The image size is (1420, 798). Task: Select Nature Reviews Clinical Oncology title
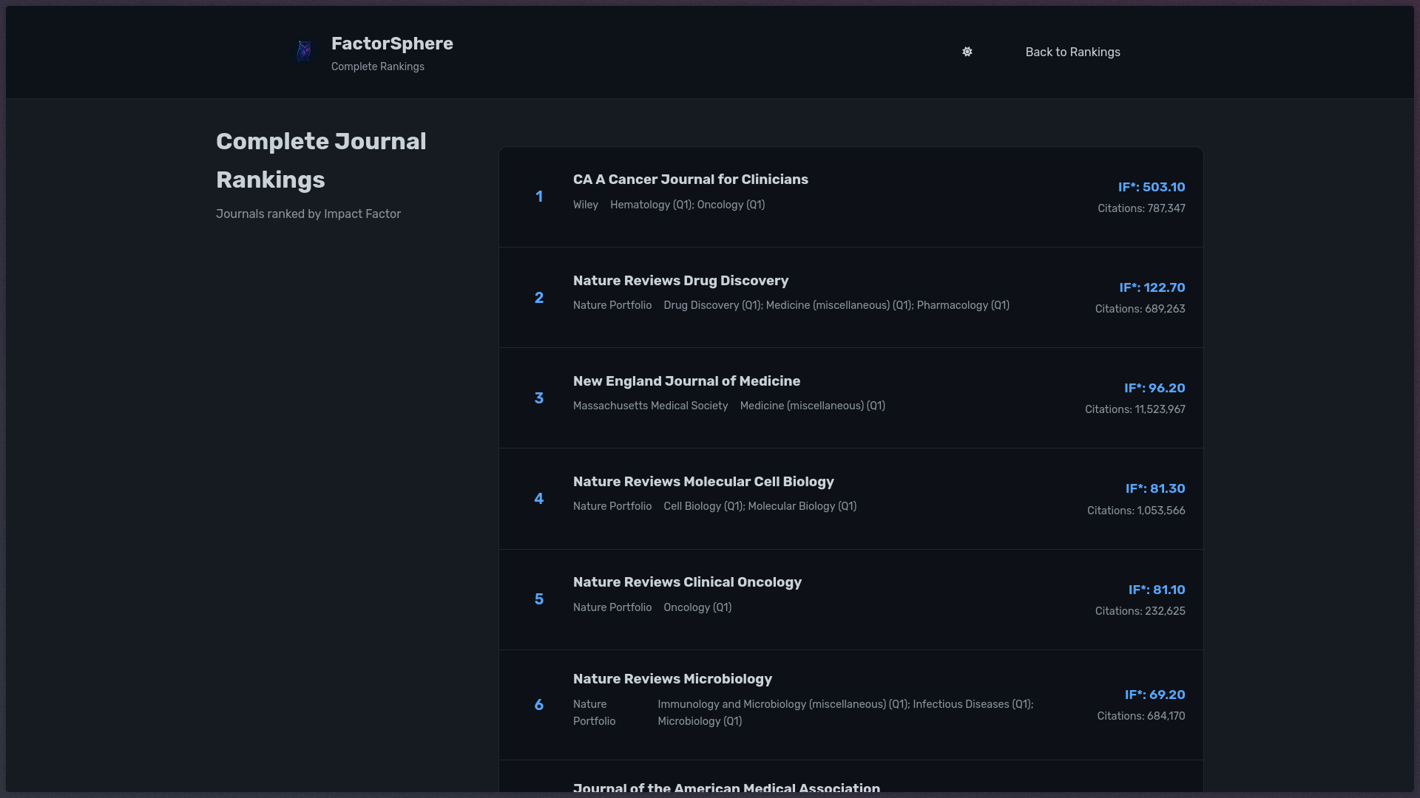click(687, 582)
